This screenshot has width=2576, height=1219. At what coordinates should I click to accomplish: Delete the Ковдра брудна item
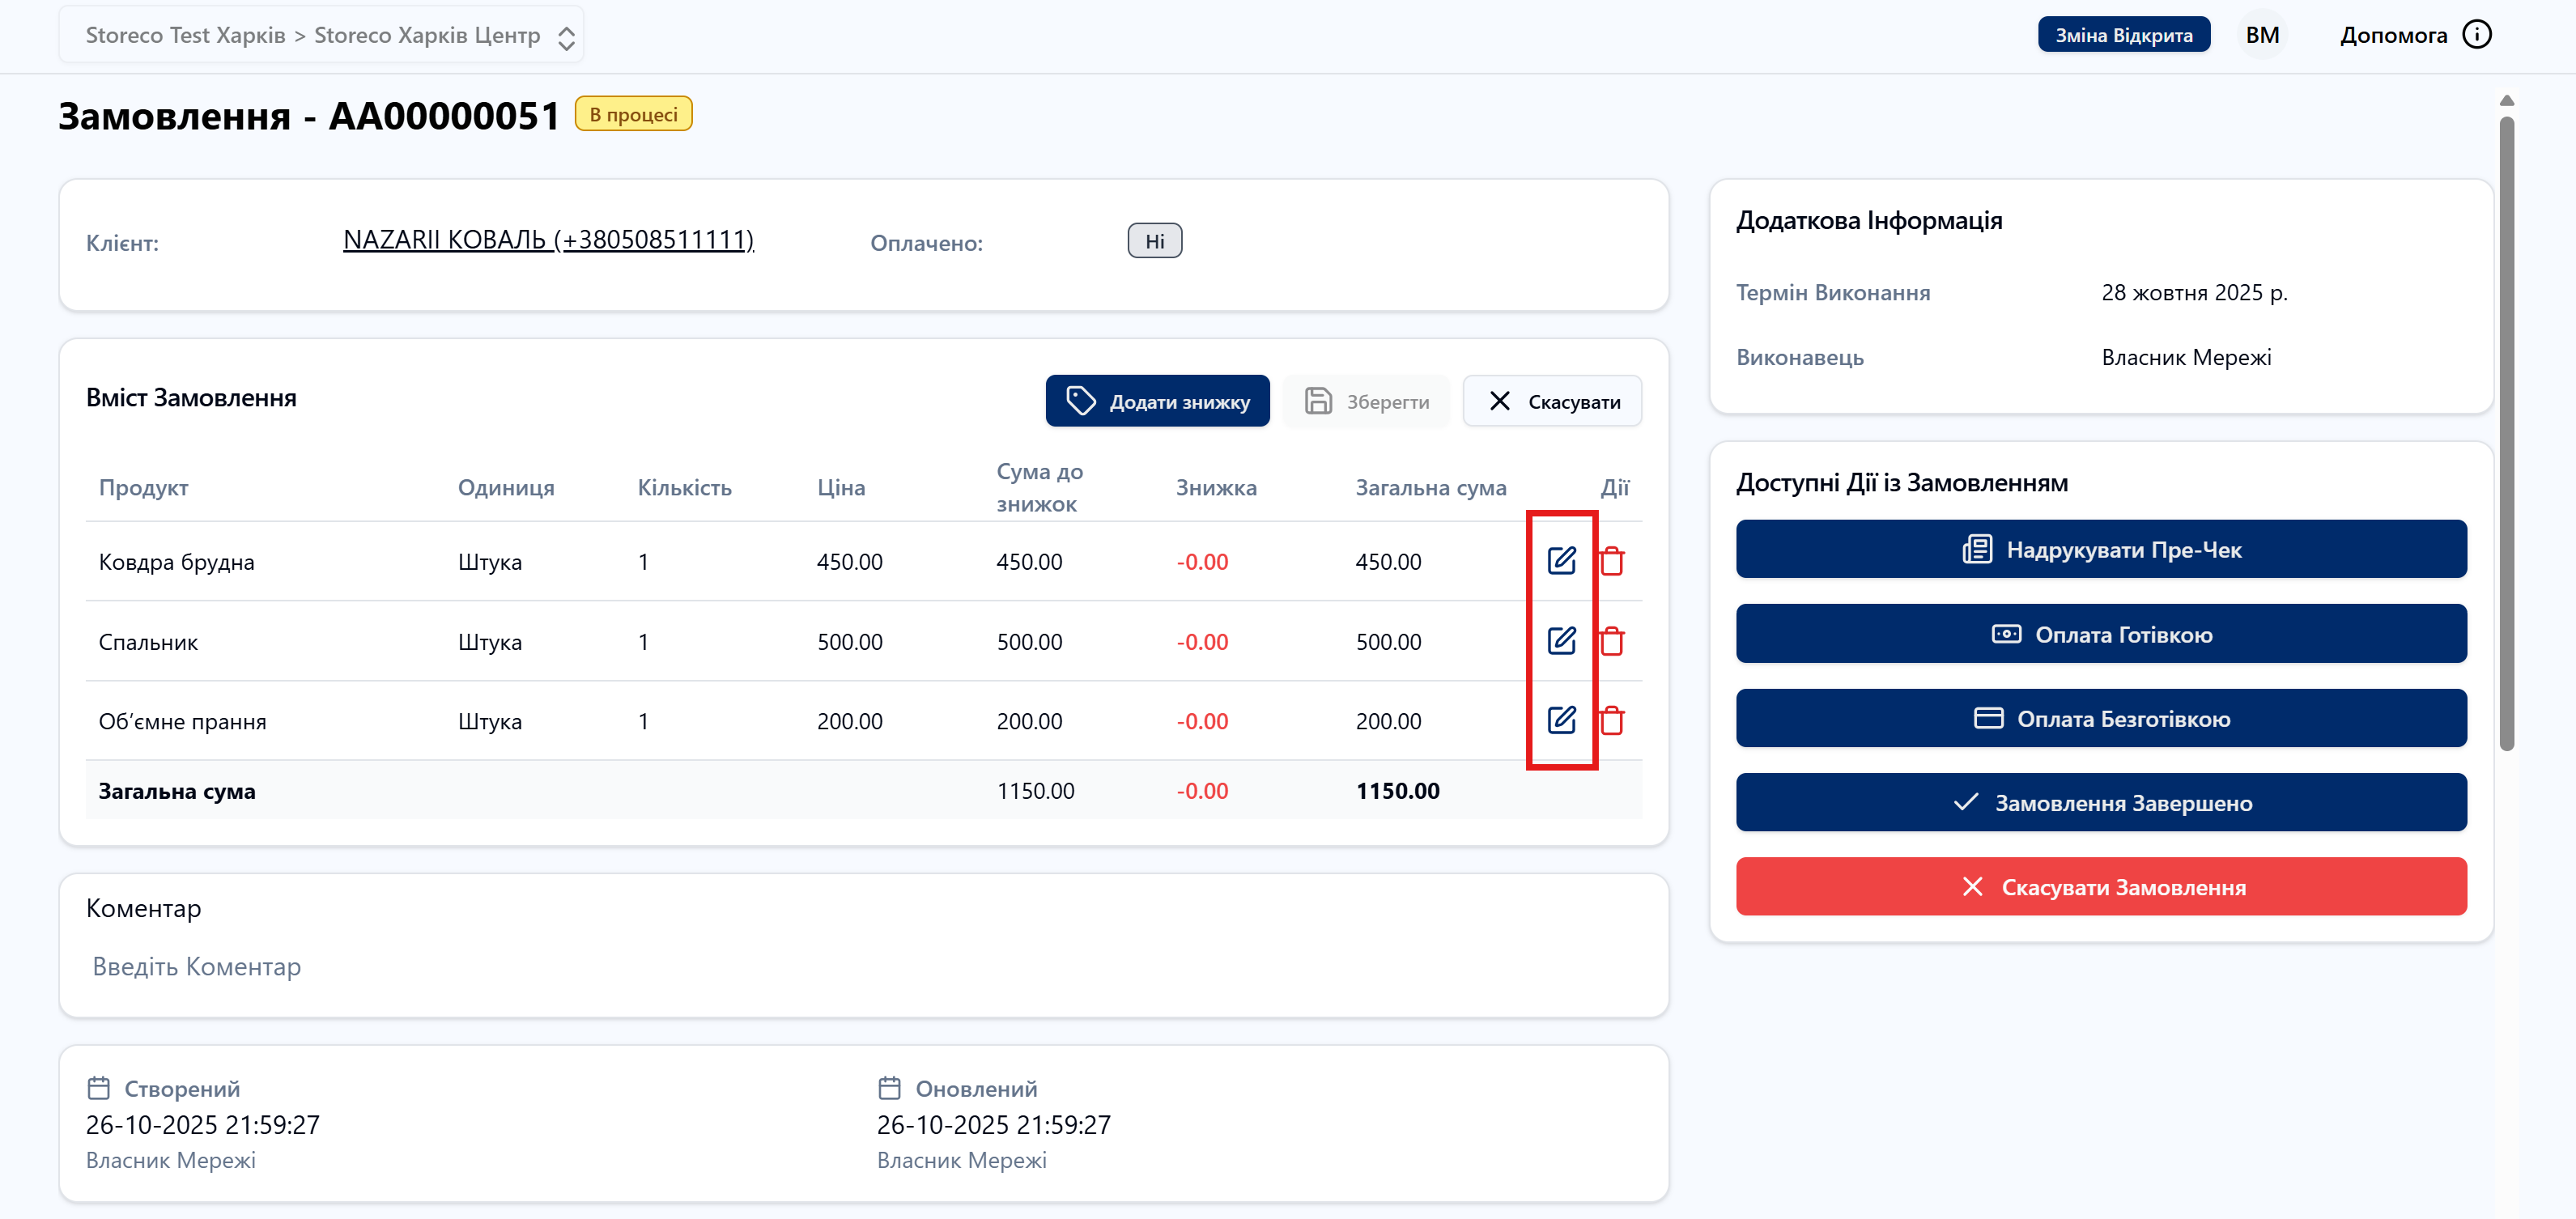coord(1611,561)
